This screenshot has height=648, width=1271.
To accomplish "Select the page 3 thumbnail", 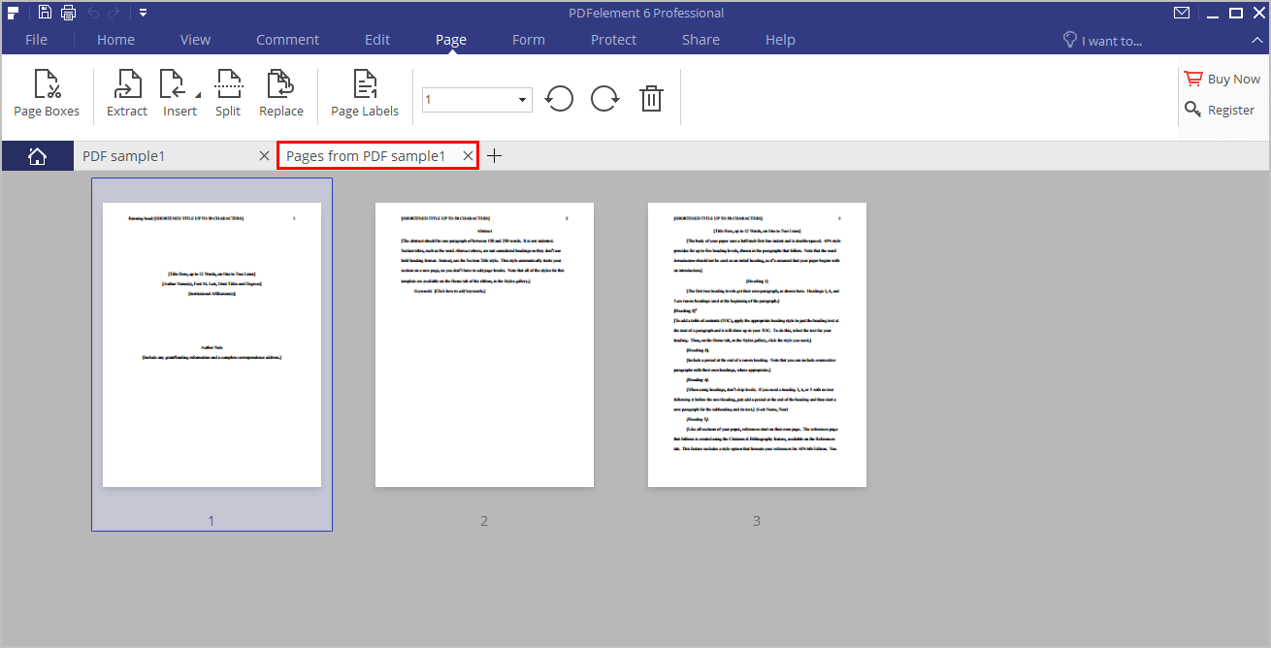I will (x=757, y=343).
